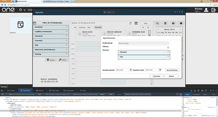Click the logout icon beside Victor profile
This screenshot has width=218, height=117.
pos(214,10)
